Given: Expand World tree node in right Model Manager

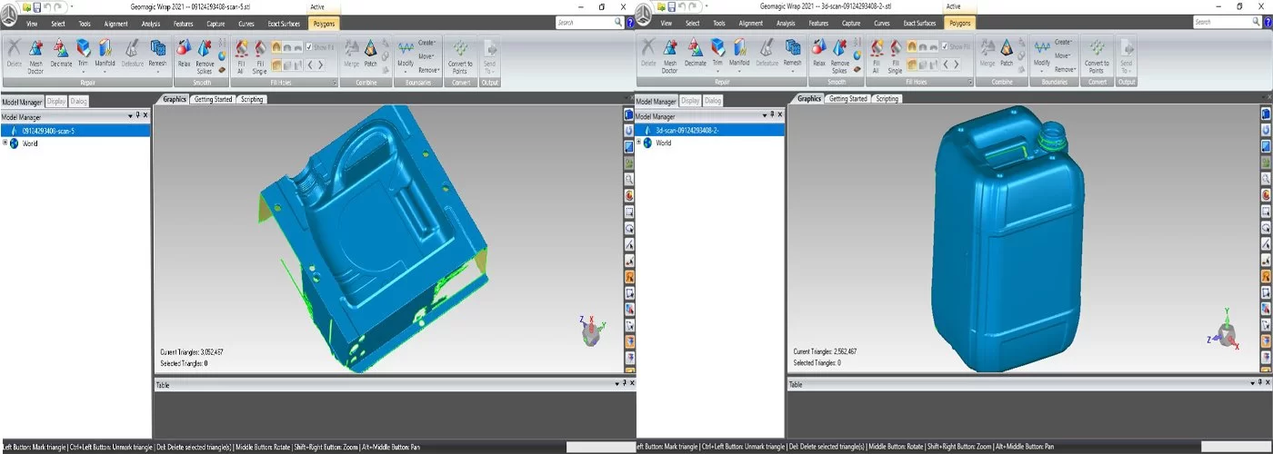Looking at the screenshot, I should click(639, 143).
